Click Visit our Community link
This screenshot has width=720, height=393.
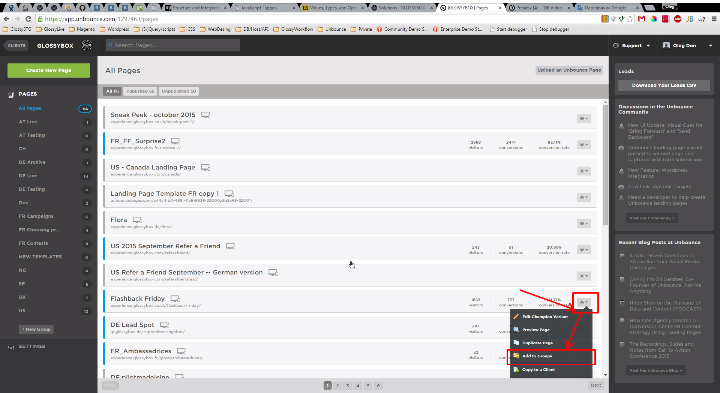pyautogui.click(x=652, y=218)
